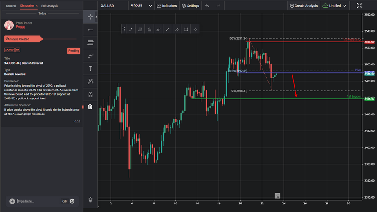Open the Indicators menu

coord(167,6)
